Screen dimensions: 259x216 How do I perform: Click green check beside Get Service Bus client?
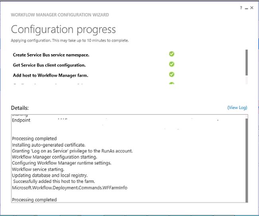(x=172, y=64)
